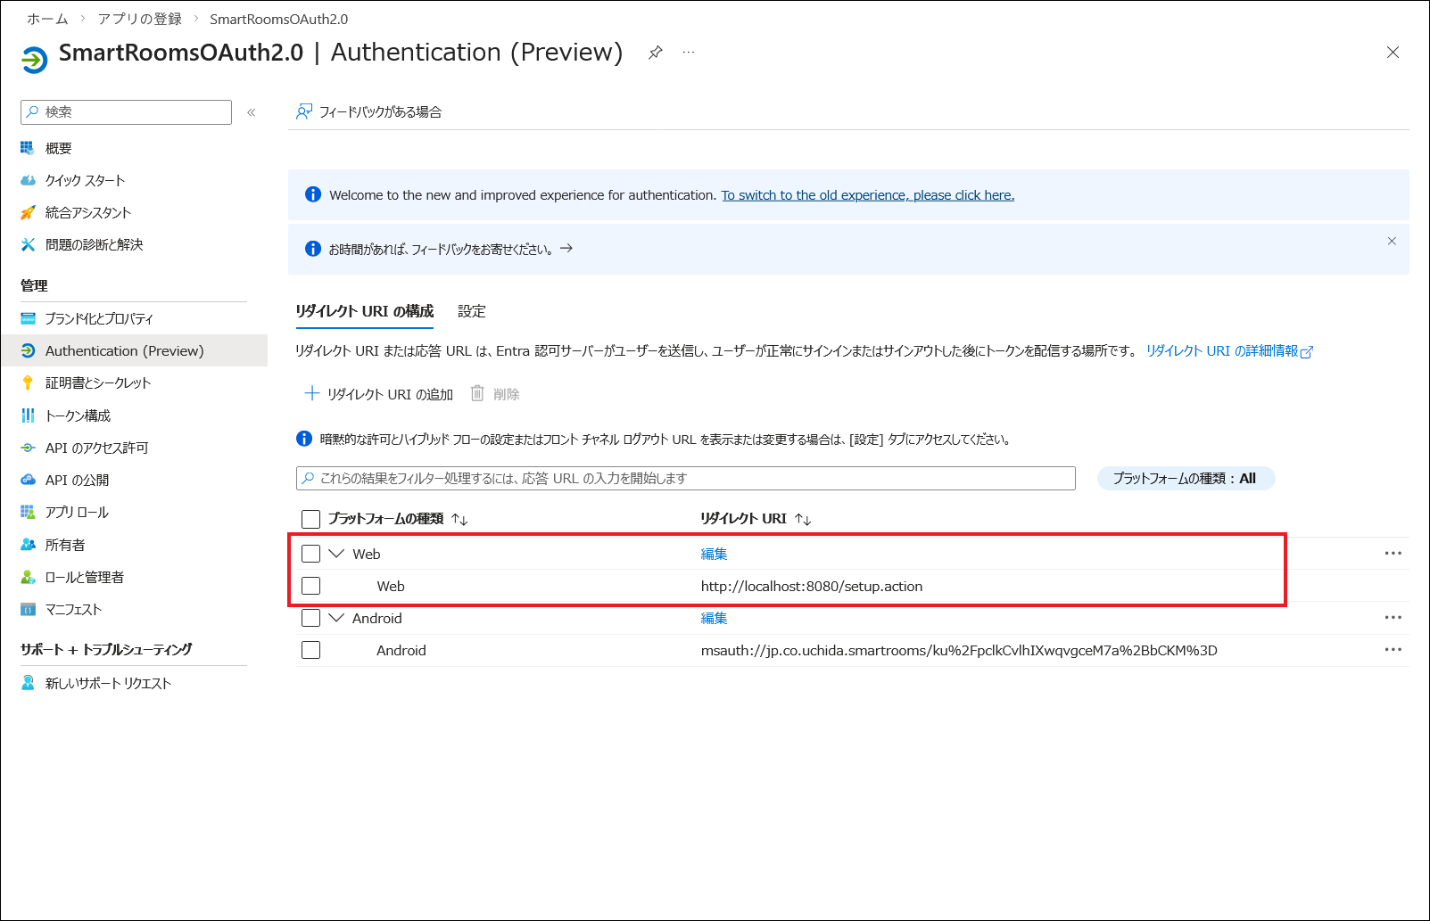This screenshot has width=1430, height=921.
Task: Click the switch to old experience link
Action: click(867, 195)
